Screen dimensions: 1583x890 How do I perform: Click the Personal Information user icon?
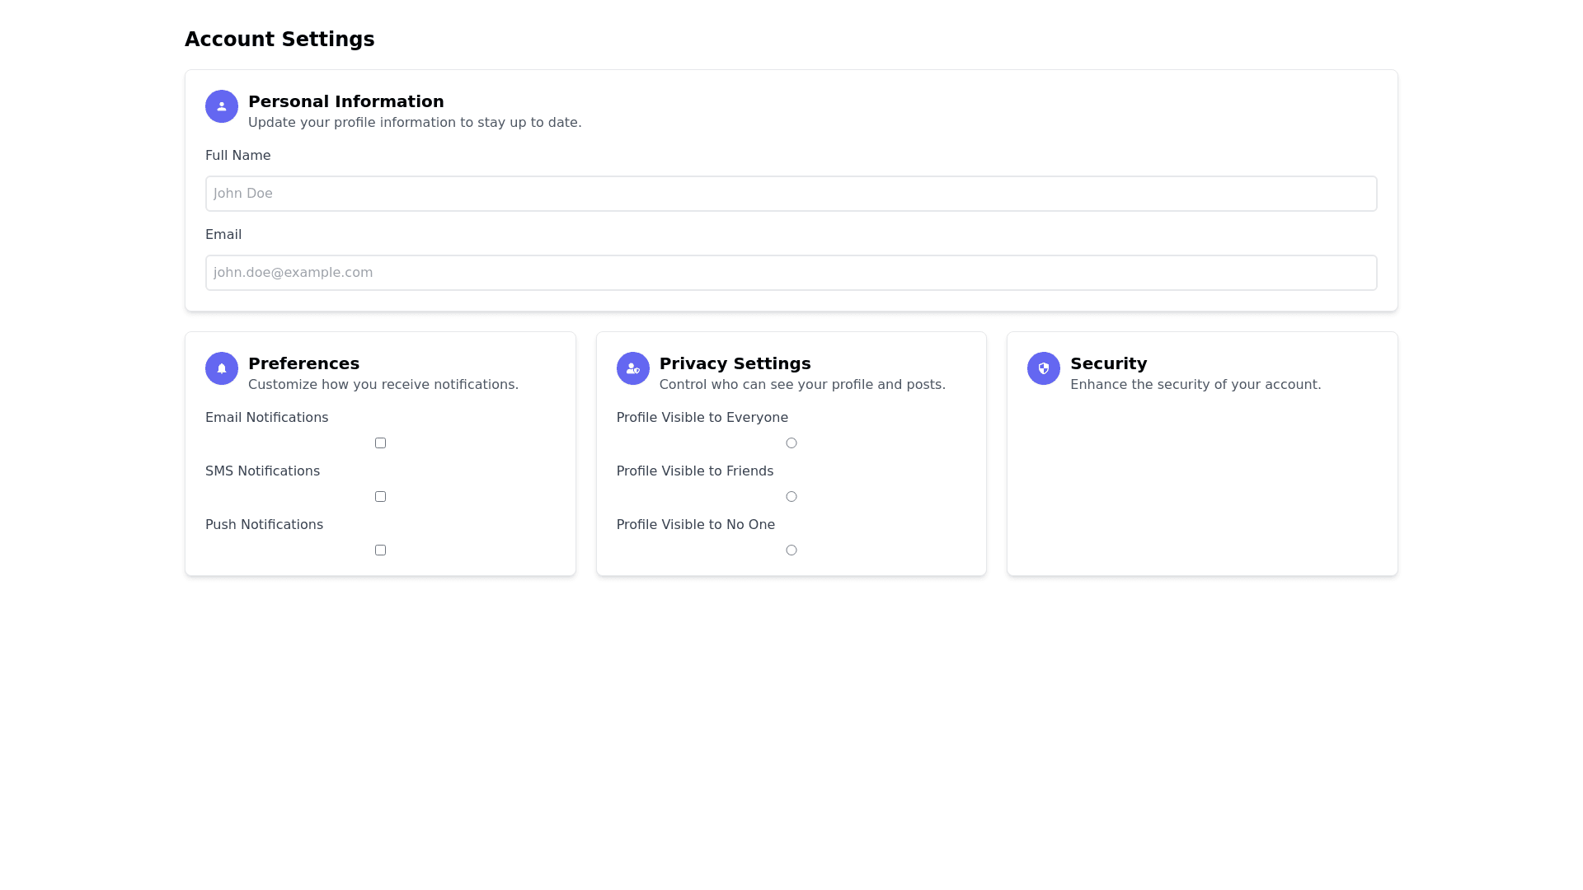tap(221, 106)
